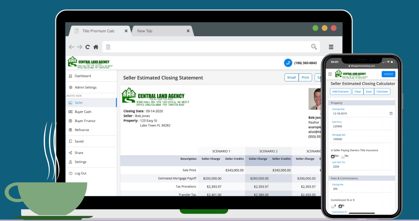Screen dimensions: 419x221
Task: Click the Dashboard lock icon in sidebar
Action: (71, 76)
